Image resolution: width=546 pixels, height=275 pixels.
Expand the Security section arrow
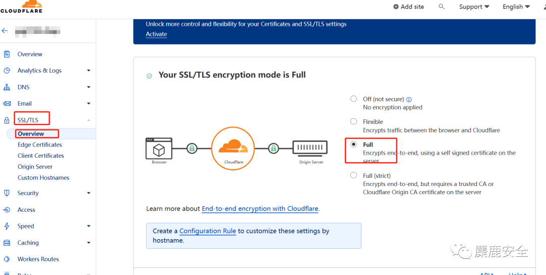tap(89, 193)
